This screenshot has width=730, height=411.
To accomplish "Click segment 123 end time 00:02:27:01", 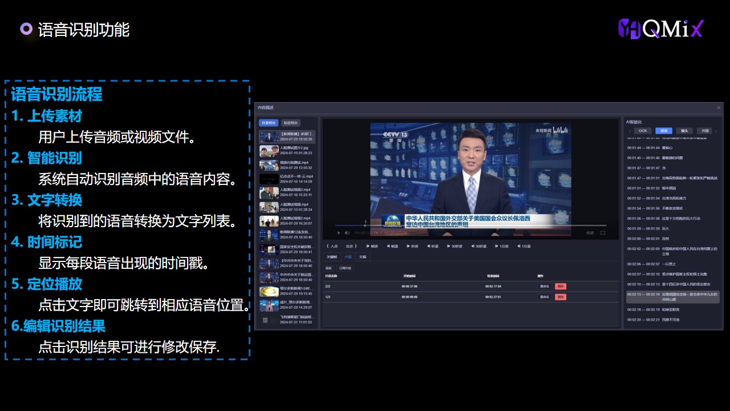I will point(493,297).
